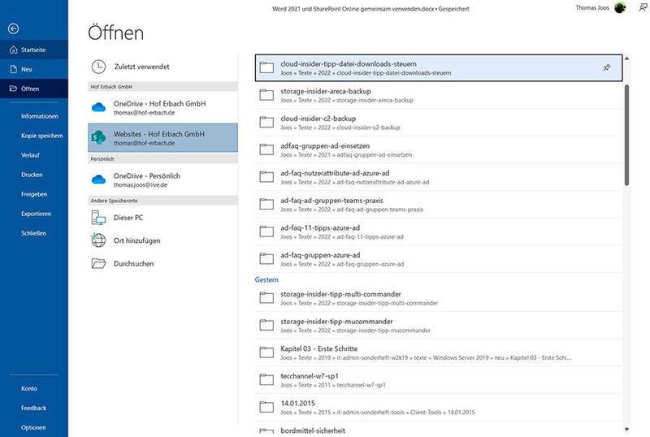Click folder icon of adfaq-gruppen-ad-einsetzen
This screenshot has width=650, height=437.
point(266,149)
